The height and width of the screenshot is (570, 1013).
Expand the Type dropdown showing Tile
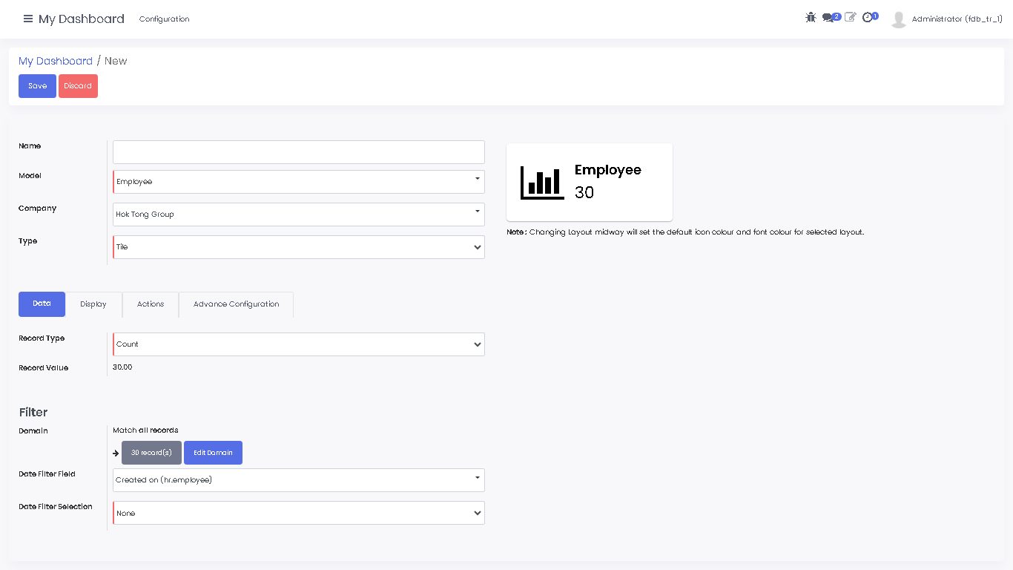(298, 247)
